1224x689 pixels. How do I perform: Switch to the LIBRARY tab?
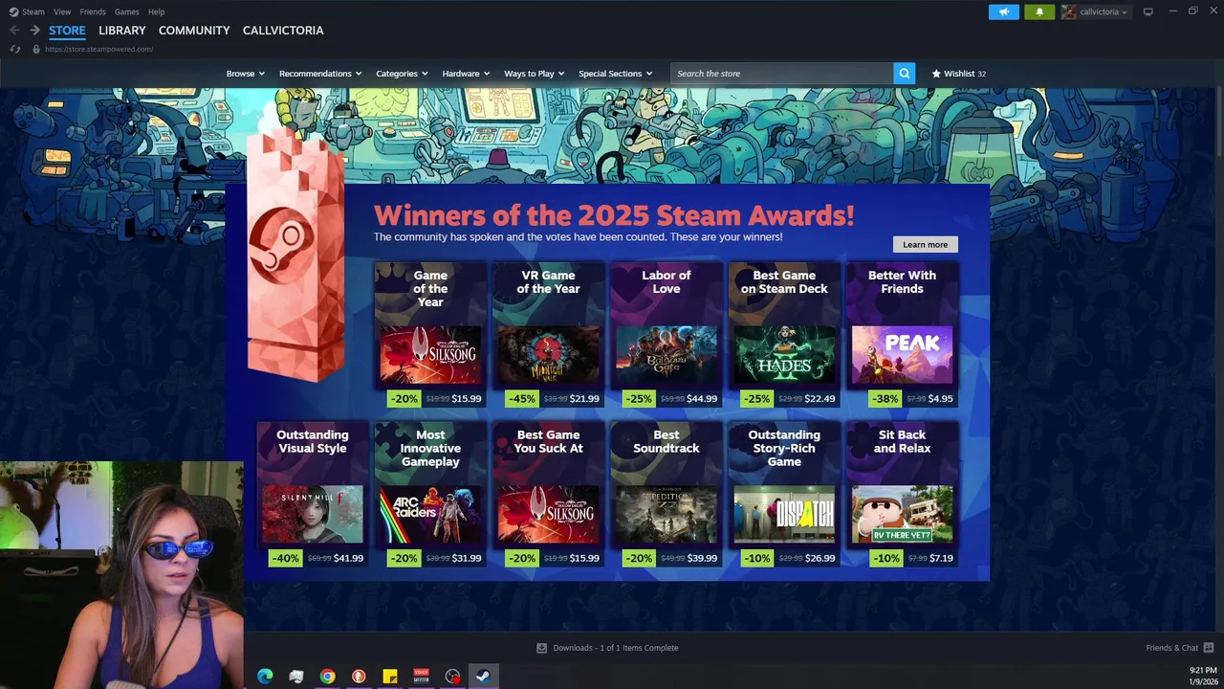coord(122,31)
